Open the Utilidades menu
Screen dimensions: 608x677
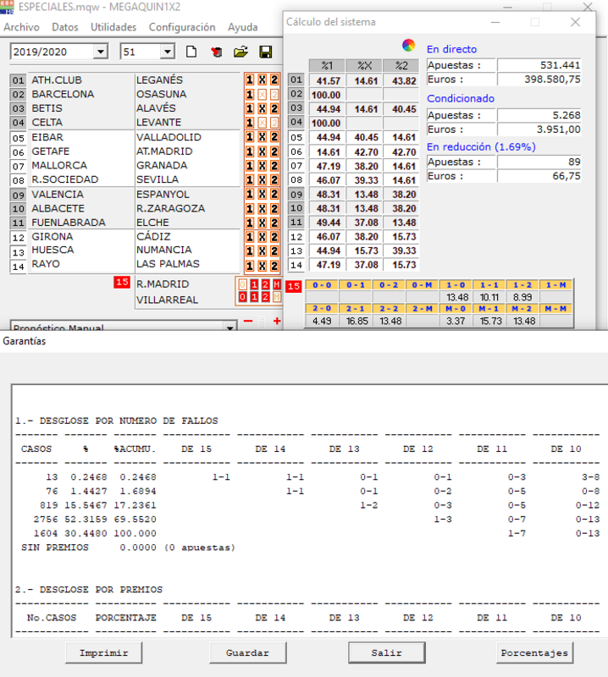pos(113,27)
